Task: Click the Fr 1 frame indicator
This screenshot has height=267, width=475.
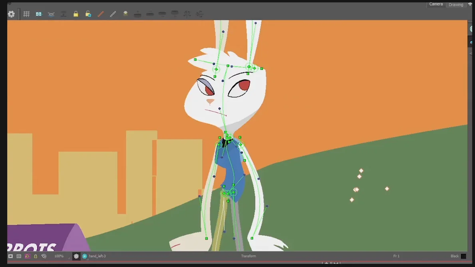Action: [x=396, y=256]
